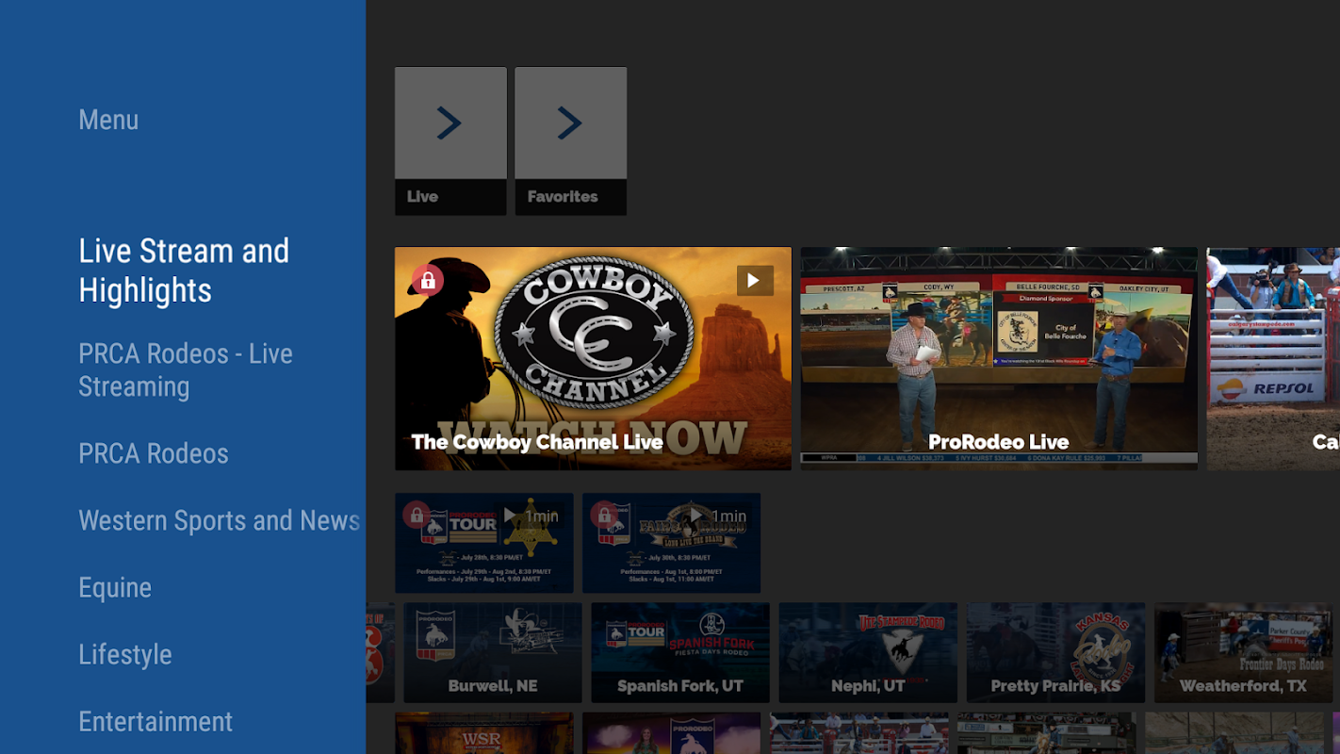This screenshot has height=754, width=1340.
Task: Click play icon on Cowboy Channel Live tile
Action: click(754, 281)
